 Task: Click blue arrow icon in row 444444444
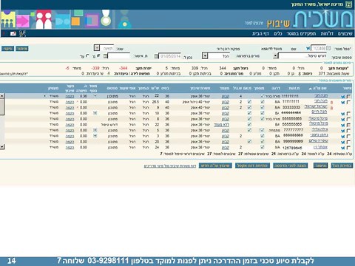point(342,114)
